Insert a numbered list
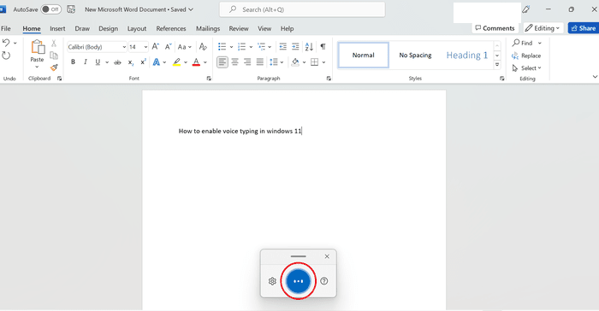The height and width of the screenshot is (311, 599). (x=241, y=46)
